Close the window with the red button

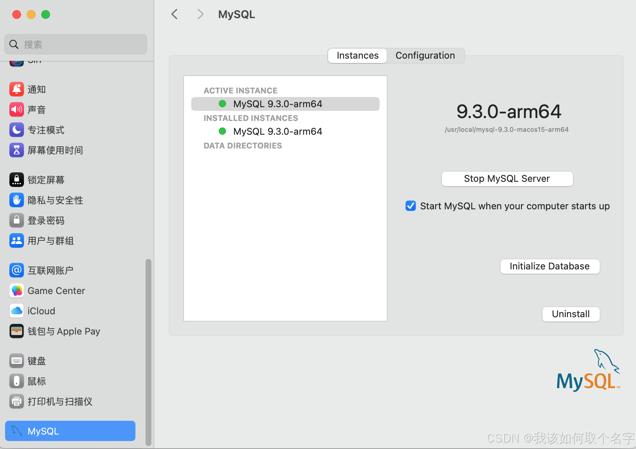click(17, 14)
